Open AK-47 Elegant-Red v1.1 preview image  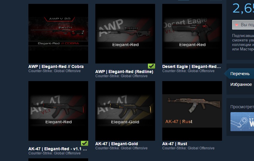click(58, 111)
